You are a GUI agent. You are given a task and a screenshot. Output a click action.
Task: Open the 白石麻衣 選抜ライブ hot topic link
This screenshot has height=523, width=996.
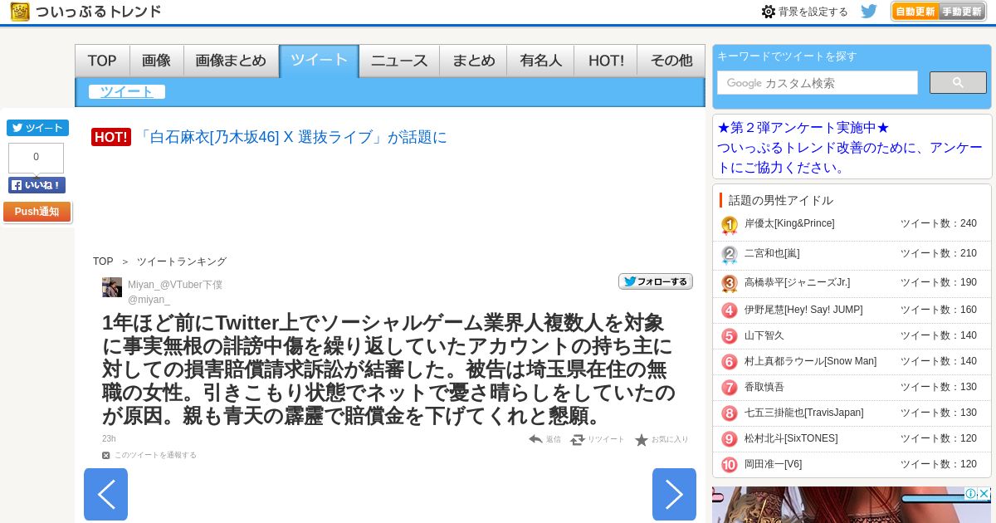(x=292, y=137)
